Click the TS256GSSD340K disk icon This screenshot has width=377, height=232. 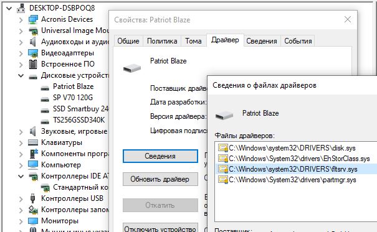[x=45, y=122]
